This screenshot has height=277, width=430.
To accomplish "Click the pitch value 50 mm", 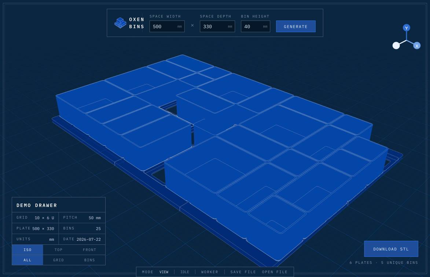I will pos(95,218).
